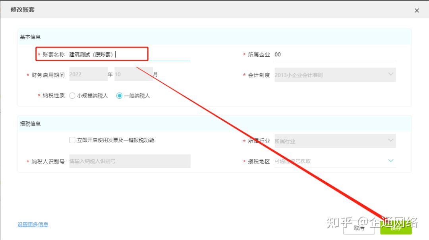Viewport: 429px width, 240px height.
Task: Click the 修改账套 dialog title text
Action: point(22,10)
